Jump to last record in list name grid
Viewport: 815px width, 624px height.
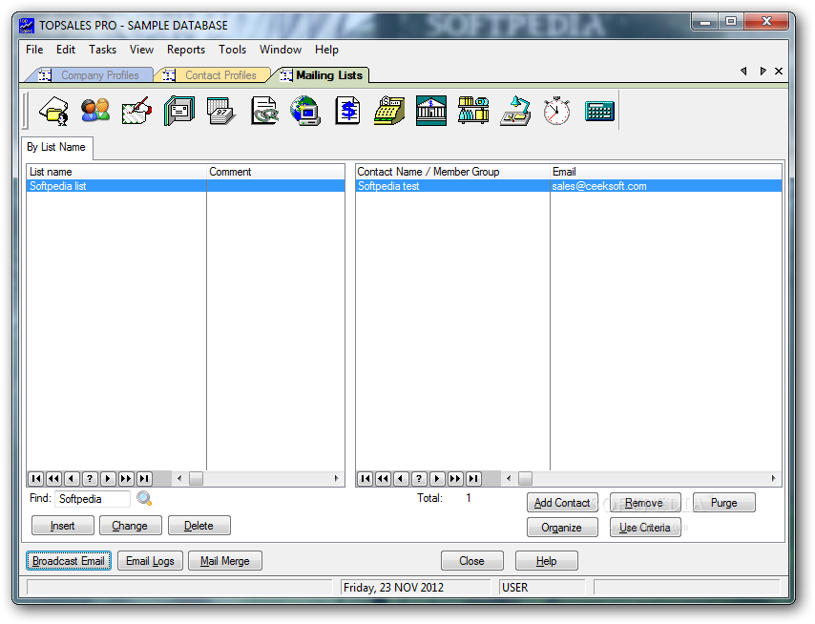[144, 479]
